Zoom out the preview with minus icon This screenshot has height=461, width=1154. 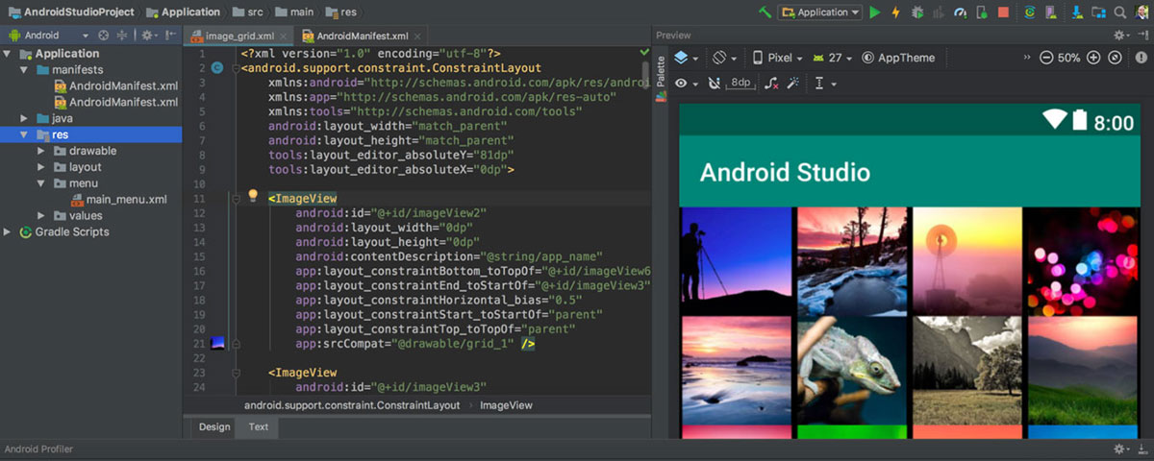coord(1046,58)
